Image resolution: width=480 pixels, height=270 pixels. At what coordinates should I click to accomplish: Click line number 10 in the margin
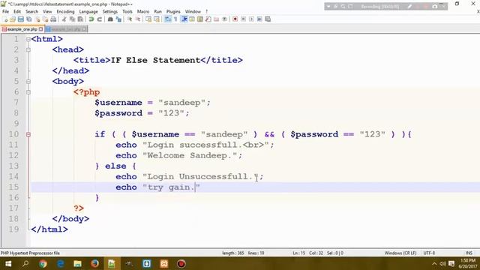click(x=13, y=134)
